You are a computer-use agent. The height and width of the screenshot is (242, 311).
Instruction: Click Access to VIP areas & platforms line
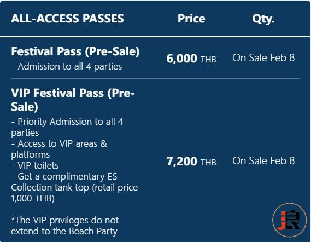[x=59, y=149]
